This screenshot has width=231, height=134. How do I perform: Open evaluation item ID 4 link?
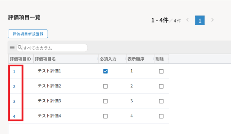(x=14, y=116)
